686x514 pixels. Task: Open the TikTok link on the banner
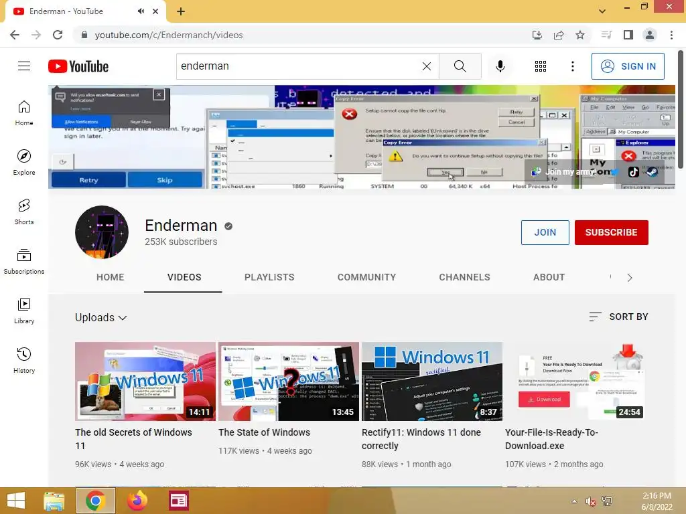coord(634,172)
